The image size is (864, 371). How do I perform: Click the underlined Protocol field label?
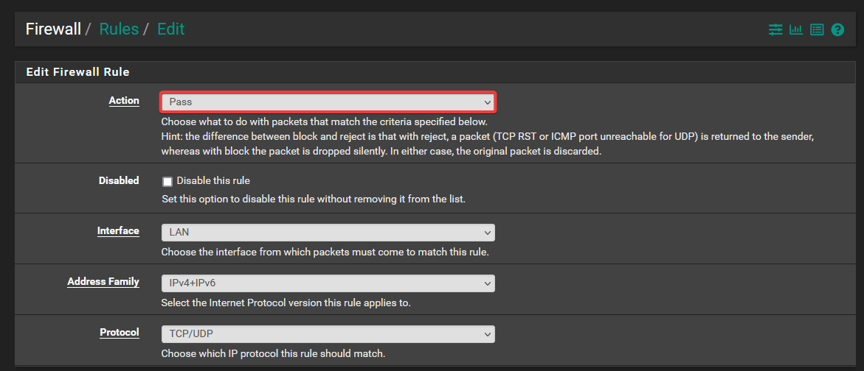(x=120, y=333)
